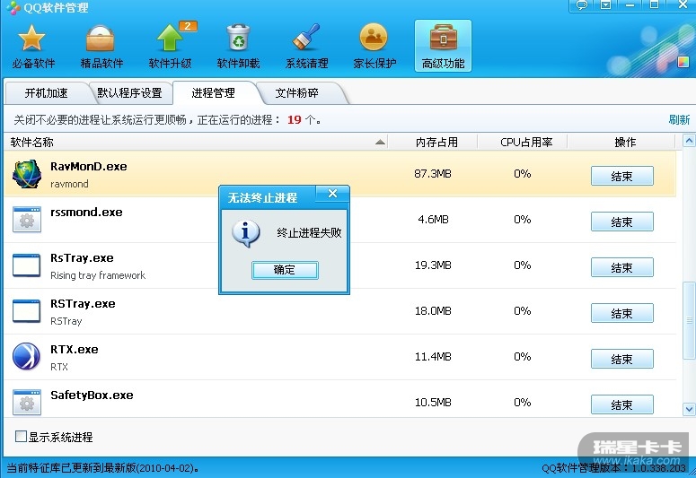Switch to 默认程序设置 tab
Screen dimensions: 696x478
click(129, 93)
